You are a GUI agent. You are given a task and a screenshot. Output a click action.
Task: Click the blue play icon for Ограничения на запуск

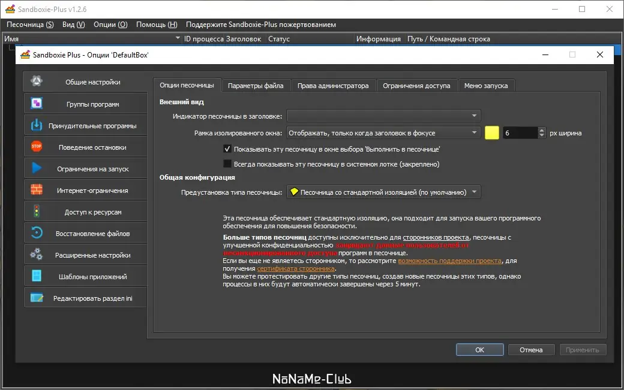37,168
